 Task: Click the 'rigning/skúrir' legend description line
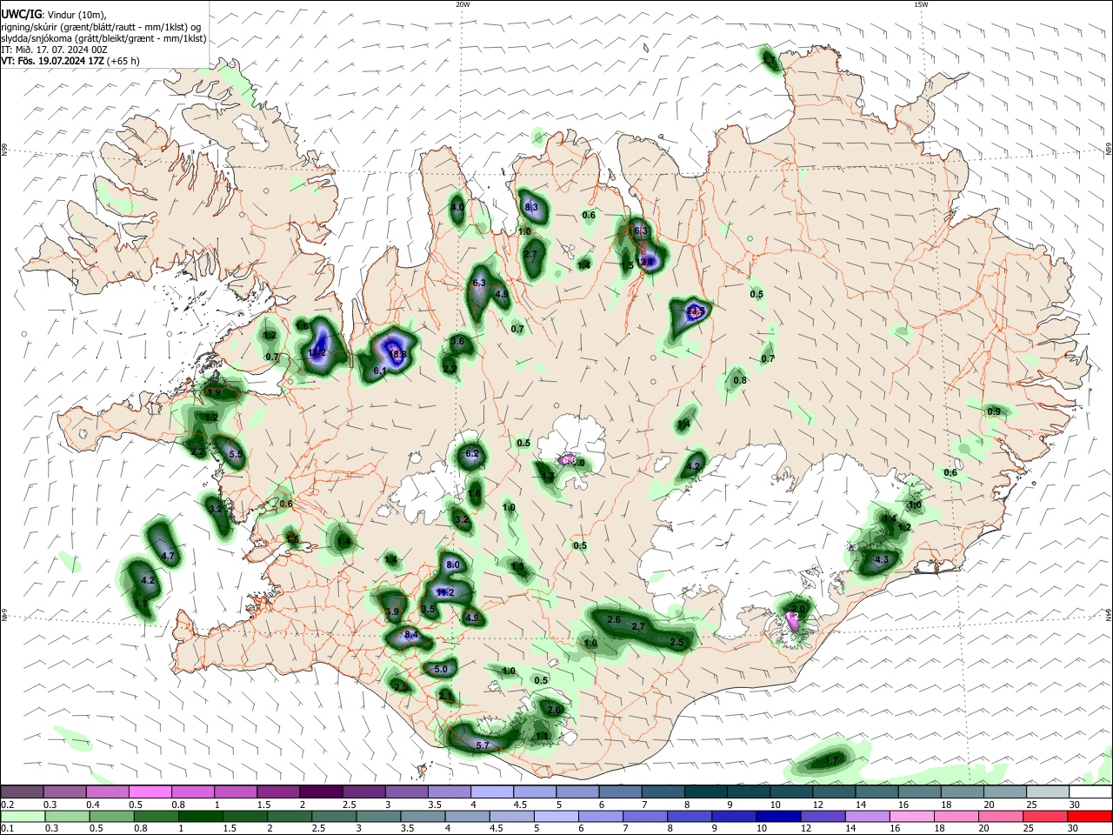tap(101, 27)
